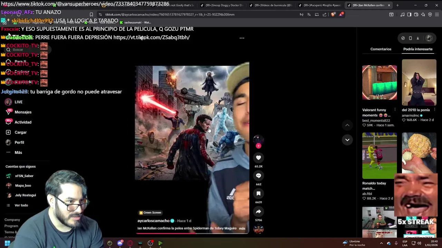Save the video with the bookmark icon
Image resolution: width=442 pixels, height=248 pixels.
(258, 194)
